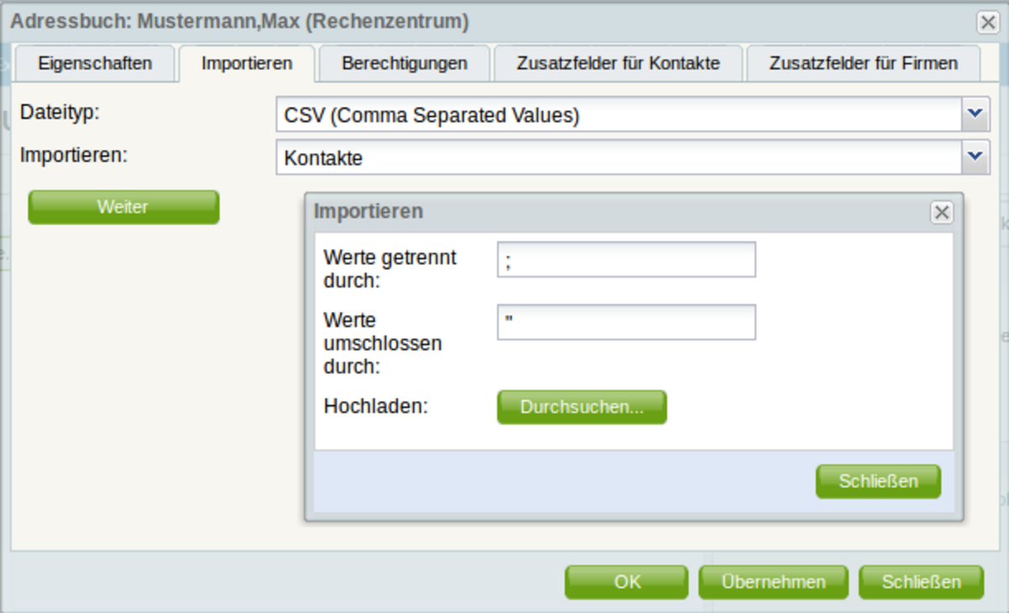Click the Übernehmen button
Viewport: 1009px width, 613px height.
pyautogui.click(x=774, y=582)
